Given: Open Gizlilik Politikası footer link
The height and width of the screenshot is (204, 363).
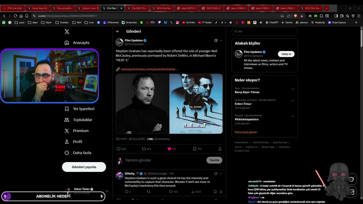Looking at the screenshot, I should 261,143.
